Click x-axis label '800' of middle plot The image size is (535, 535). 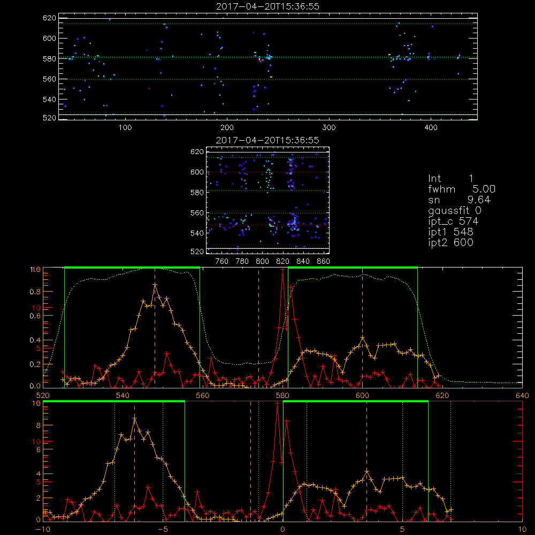tap(262, 262)
